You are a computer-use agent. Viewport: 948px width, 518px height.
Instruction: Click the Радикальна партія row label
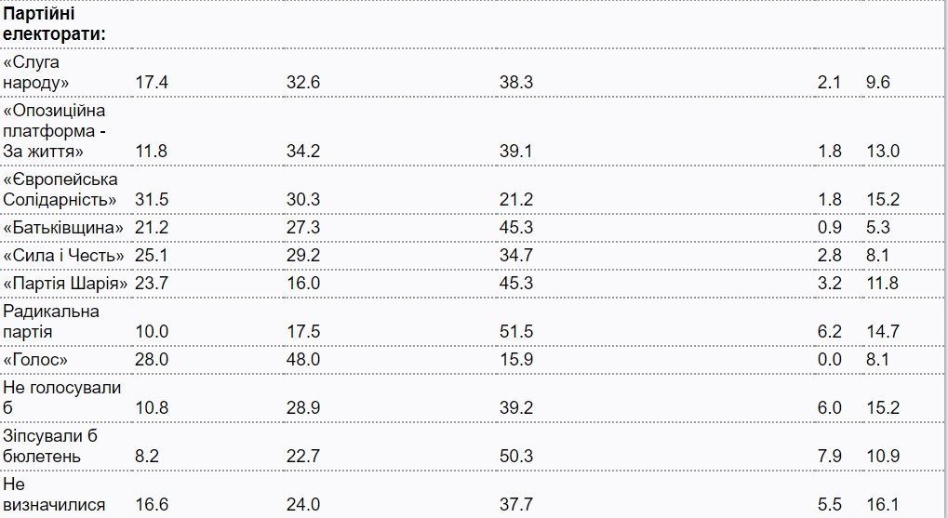pyautogui.click(x=51, y=322)
